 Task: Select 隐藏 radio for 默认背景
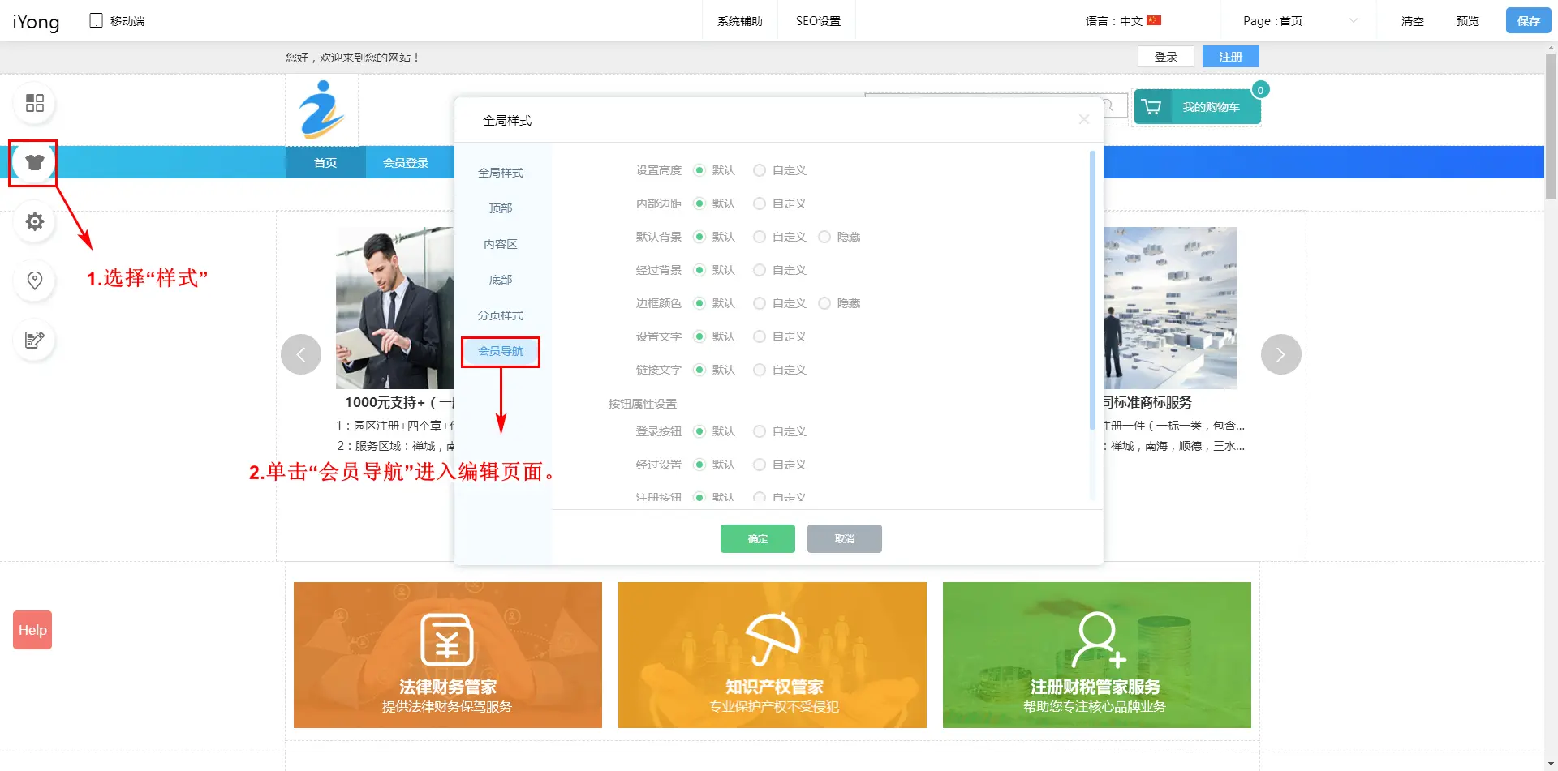(824, 237)
